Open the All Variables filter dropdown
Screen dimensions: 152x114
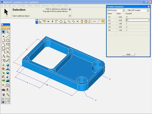[140, 10]
